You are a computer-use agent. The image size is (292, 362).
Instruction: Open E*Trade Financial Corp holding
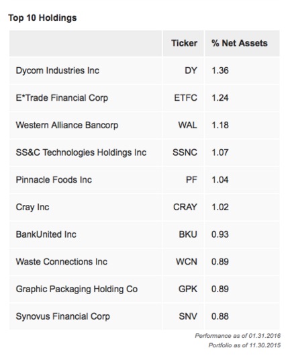(x=62, y=98)
